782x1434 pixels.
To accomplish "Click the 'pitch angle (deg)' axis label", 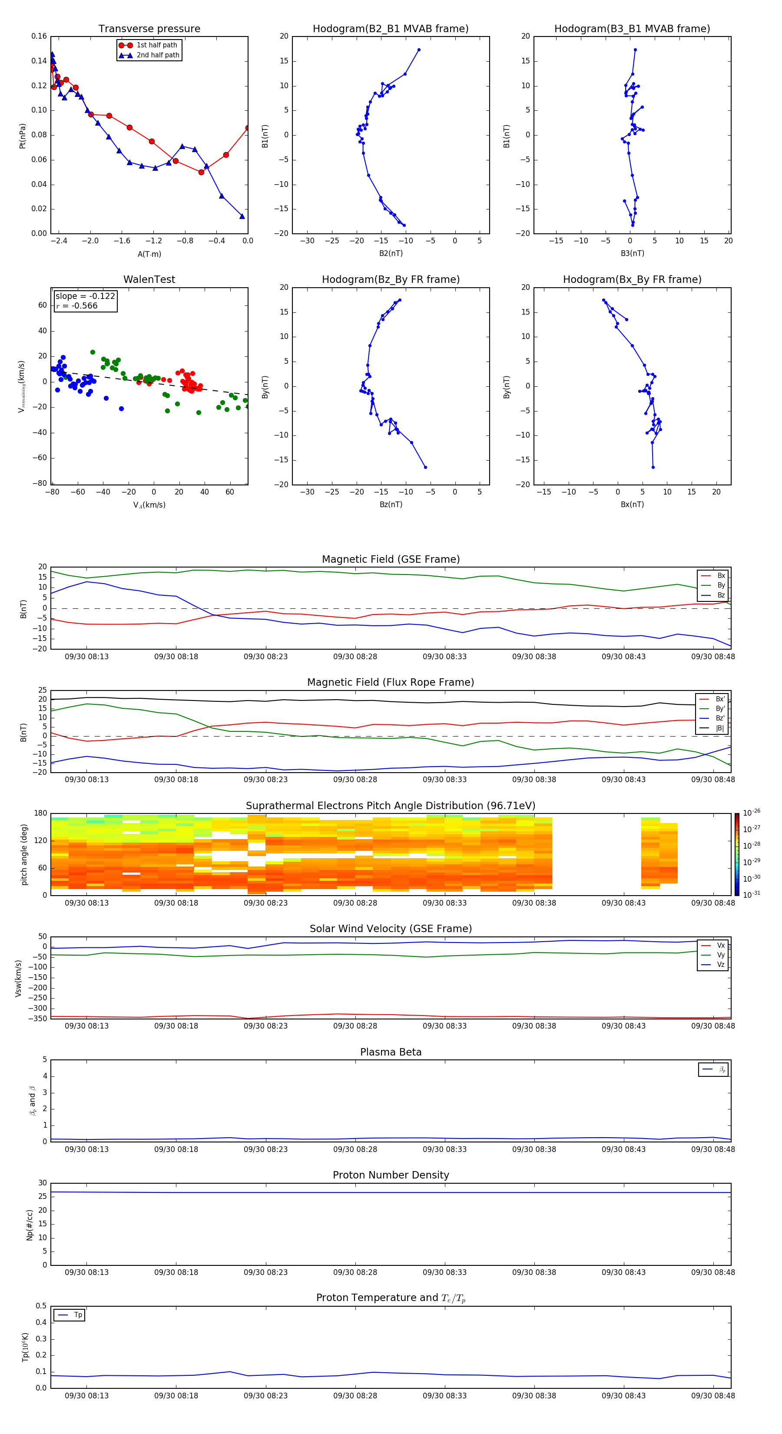I will pyautogui.click(x=24, y=854).
